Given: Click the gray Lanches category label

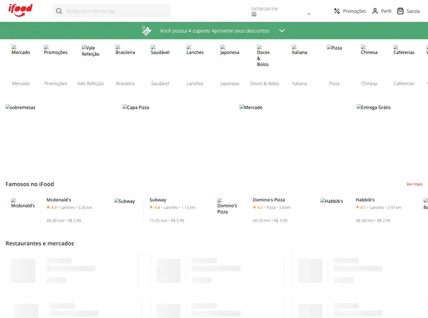Looking at the screenshot, I should [195, 83].
